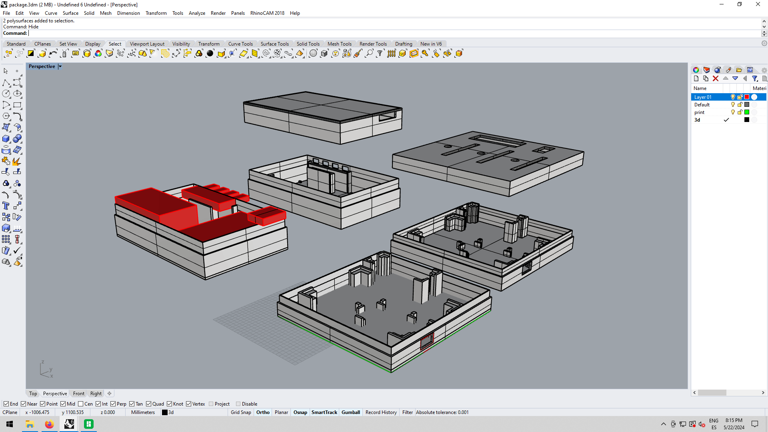Open the RhinoCAM 2018 menu

click(x=267, y=13)
